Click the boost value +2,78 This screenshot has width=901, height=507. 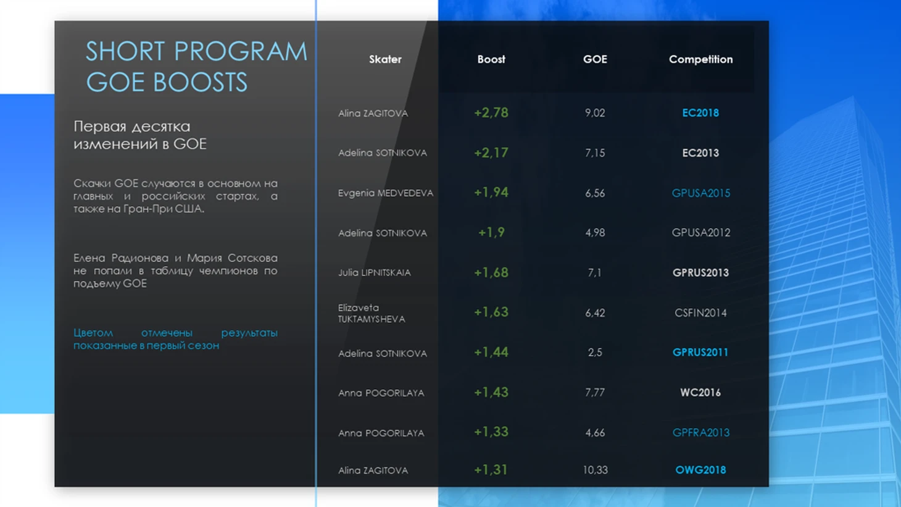[491, 113]
